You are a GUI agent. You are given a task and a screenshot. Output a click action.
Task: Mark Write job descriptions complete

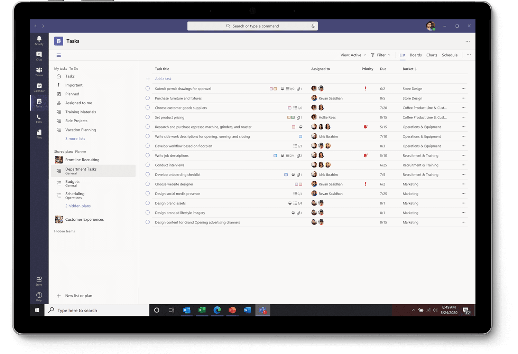[x=148, y=155]
